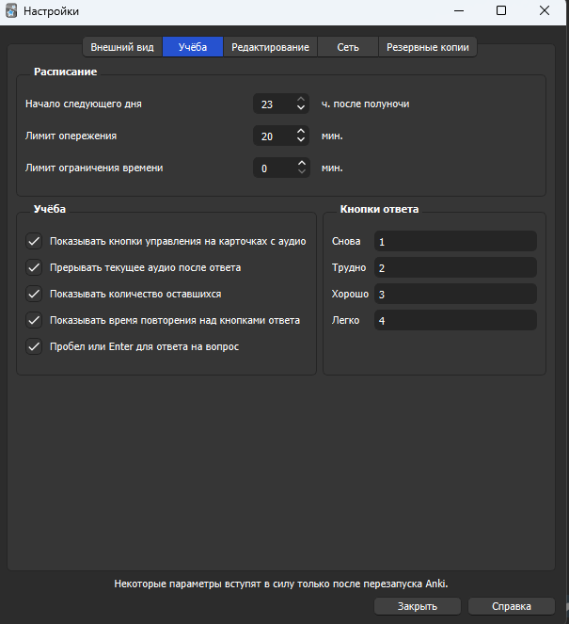Click the Легко key field
The image size is (569, 624).
click(455, 320)
